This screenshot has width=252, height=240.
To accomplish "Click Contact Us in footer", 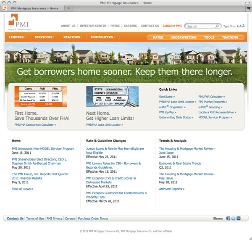I will [x=15, y=219].
